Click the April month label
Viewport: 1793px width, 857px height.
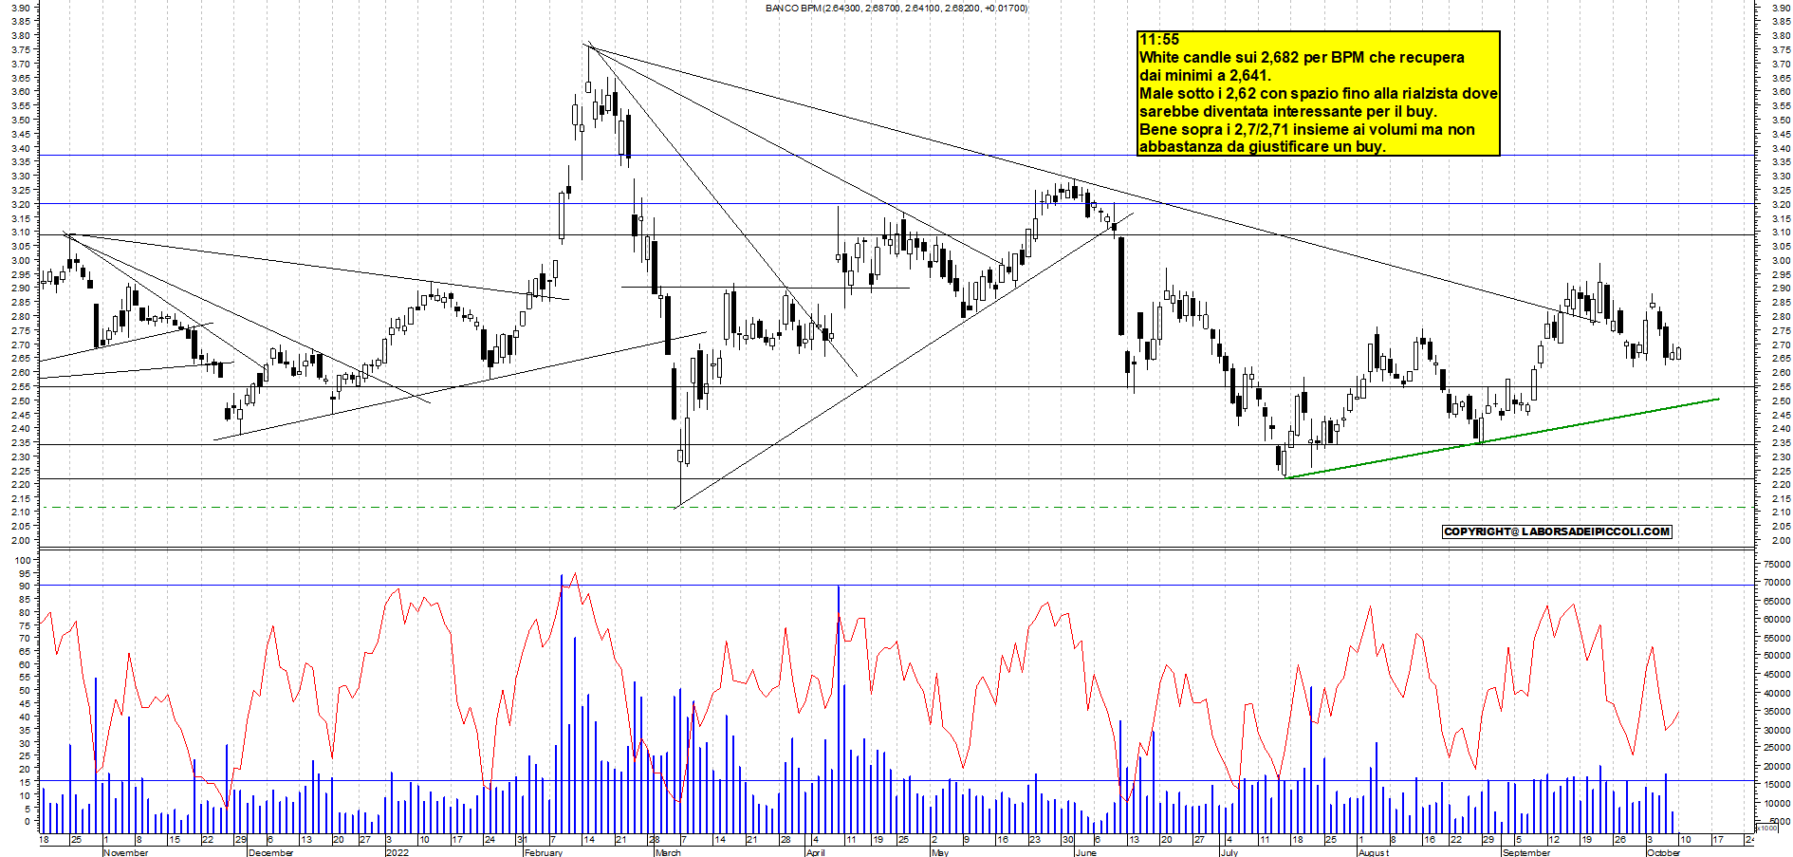click(x=815, y=852)
